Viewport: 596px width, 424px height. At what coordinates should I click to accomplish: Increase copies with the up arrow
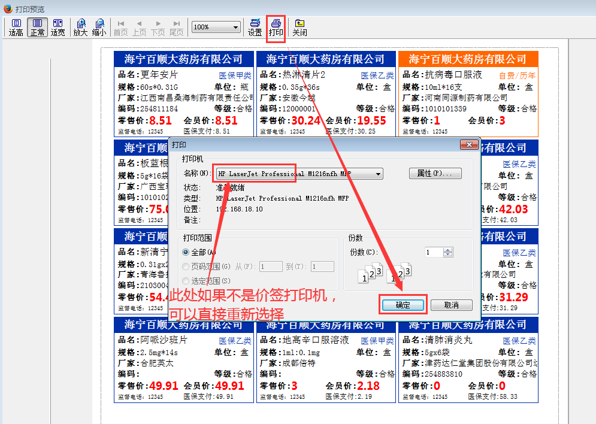click(x=448, y=250)
